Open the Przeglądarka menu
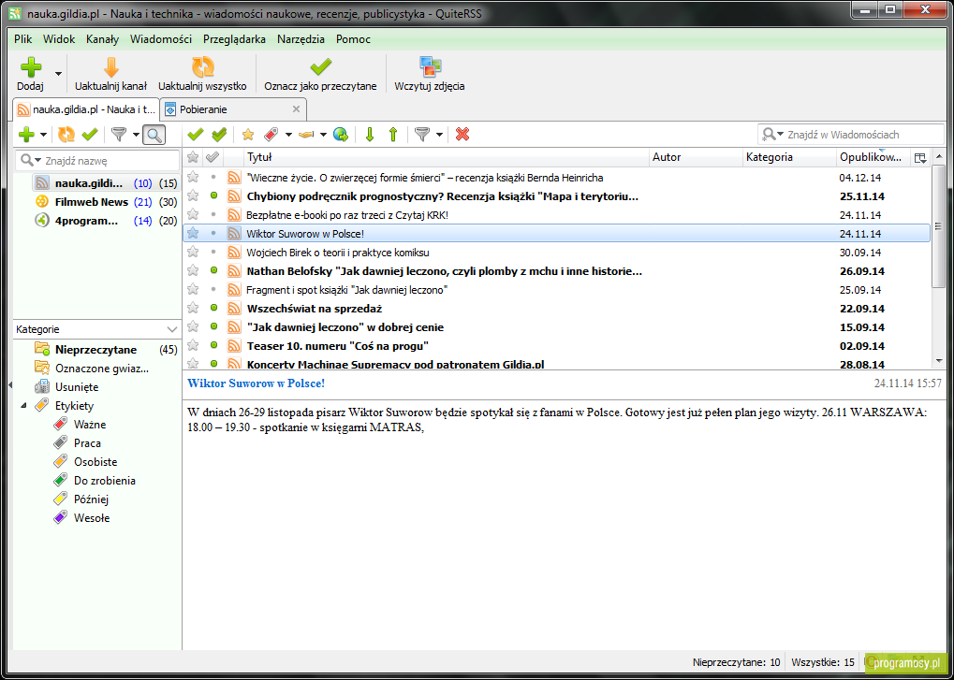This screenshot has height=680, width=954. pyautogui.click(x=234, y=39)
